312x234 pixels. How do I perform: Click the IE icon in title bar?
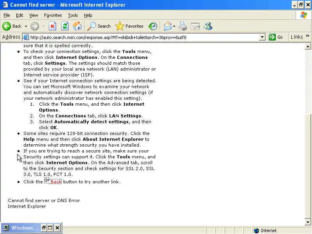(x=5, y=5)
